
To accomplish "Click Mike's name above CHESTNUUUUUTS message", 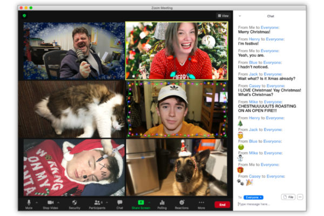I will click(253, 102).
